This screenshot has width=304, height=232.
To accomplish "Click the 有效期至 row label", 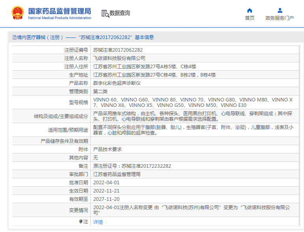I will [78, 199].
